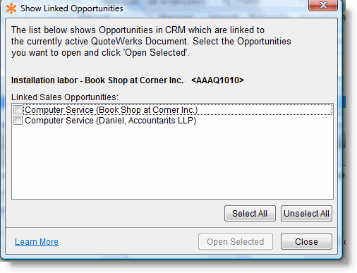Click the orange QuoteWerks asterisk icon
Image resolution: width=357 pixels, height=273 pixels.
tap(11, 8)
